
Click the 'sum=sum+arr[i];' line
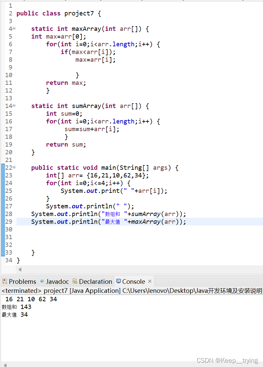(92, 129)
